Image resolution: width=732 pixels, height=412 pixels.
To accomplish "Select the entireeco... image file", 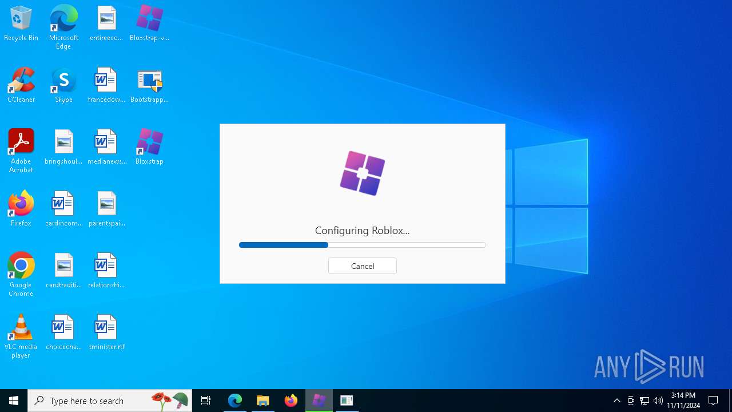I will point(106,23).
